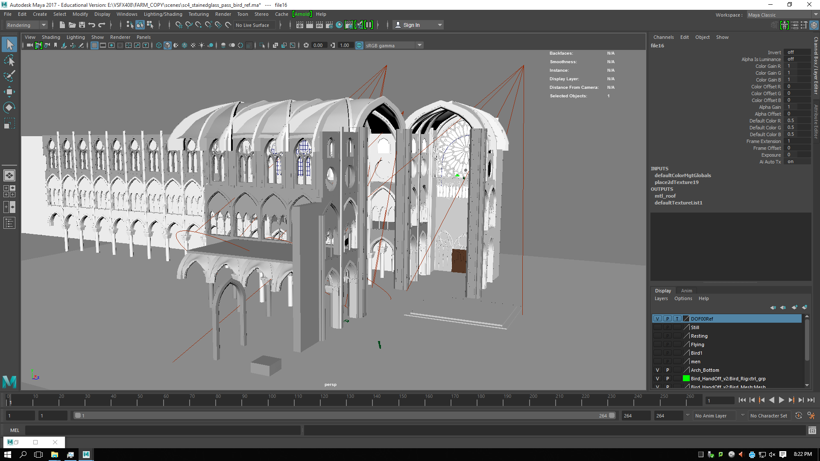
Task: Enable use all lights bulb icon
Action: pos(202,45)
